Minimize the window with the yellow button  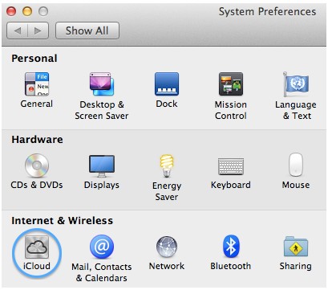[27, 11]
